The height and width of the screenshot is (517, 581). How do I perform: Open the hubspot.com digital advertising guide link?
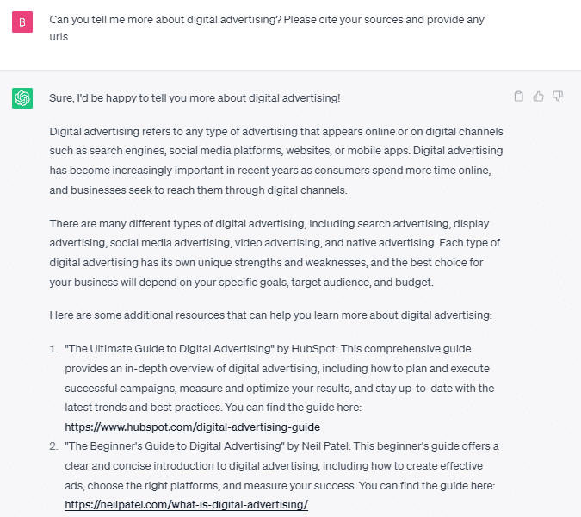[192, 427]
